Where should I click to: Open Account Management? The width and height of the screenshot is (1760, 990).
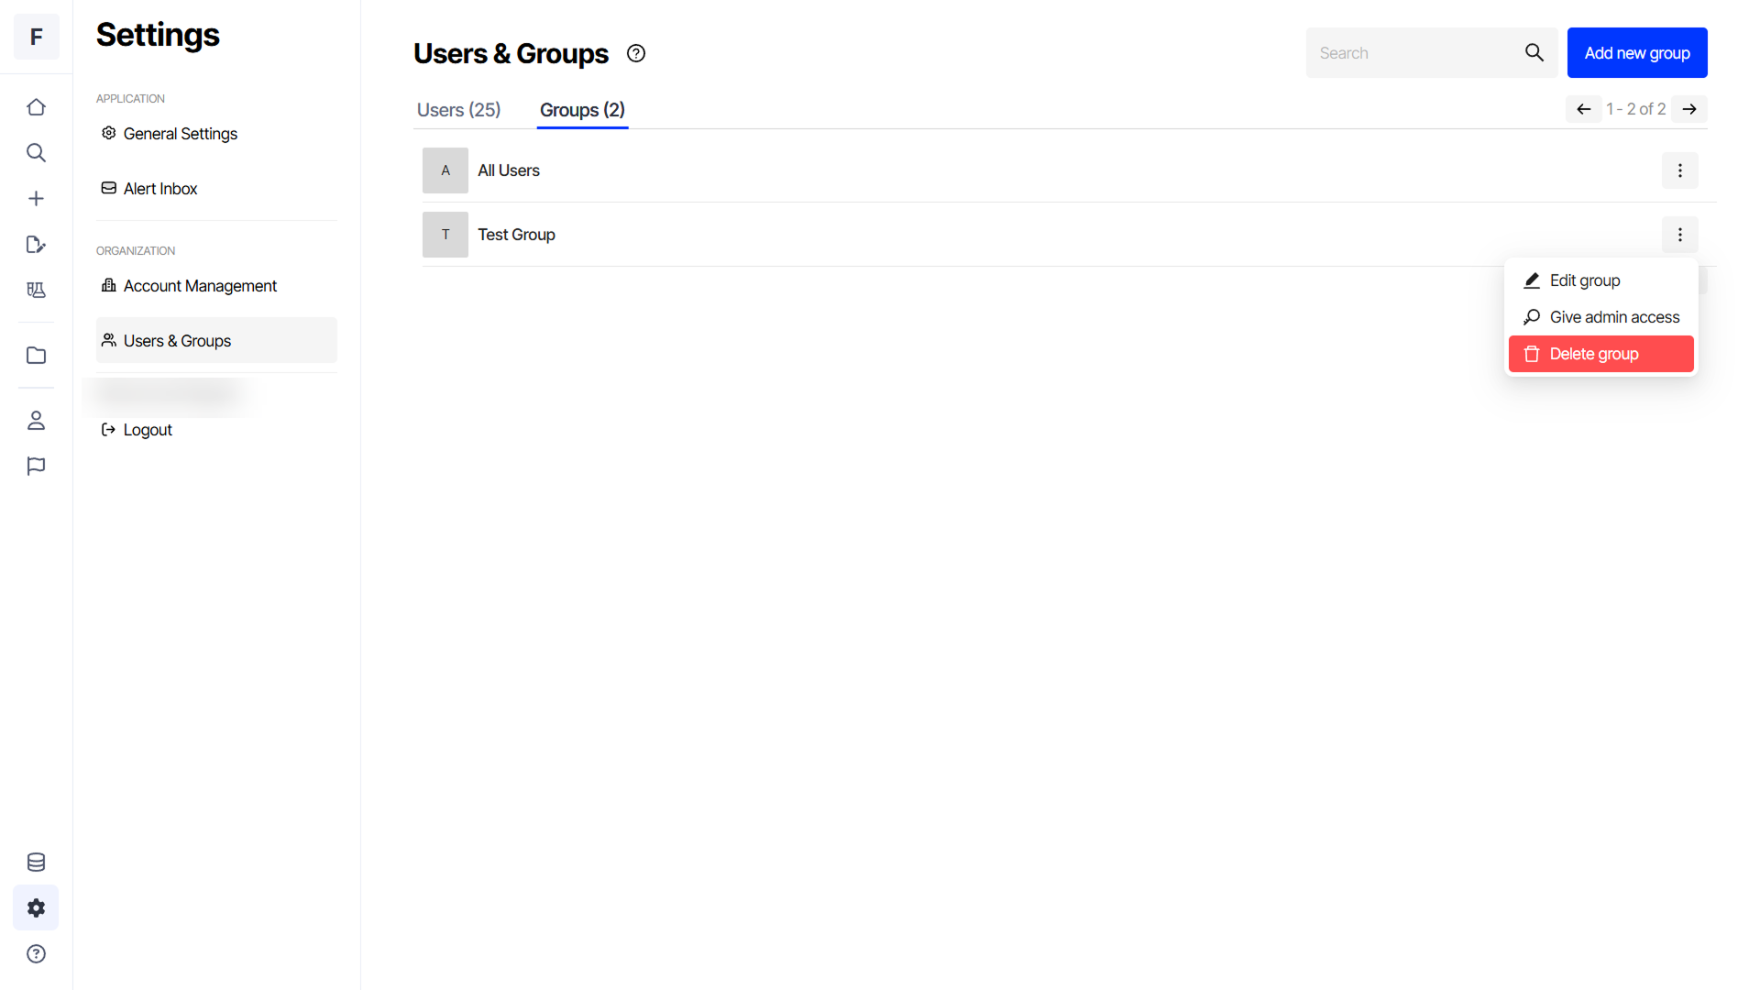pyautogui.click(x=216, y=286)
